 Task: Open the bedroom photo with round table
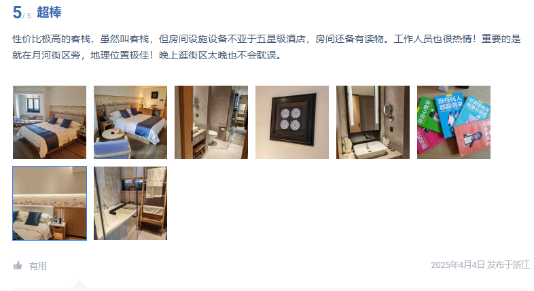(x=130, y=122)
